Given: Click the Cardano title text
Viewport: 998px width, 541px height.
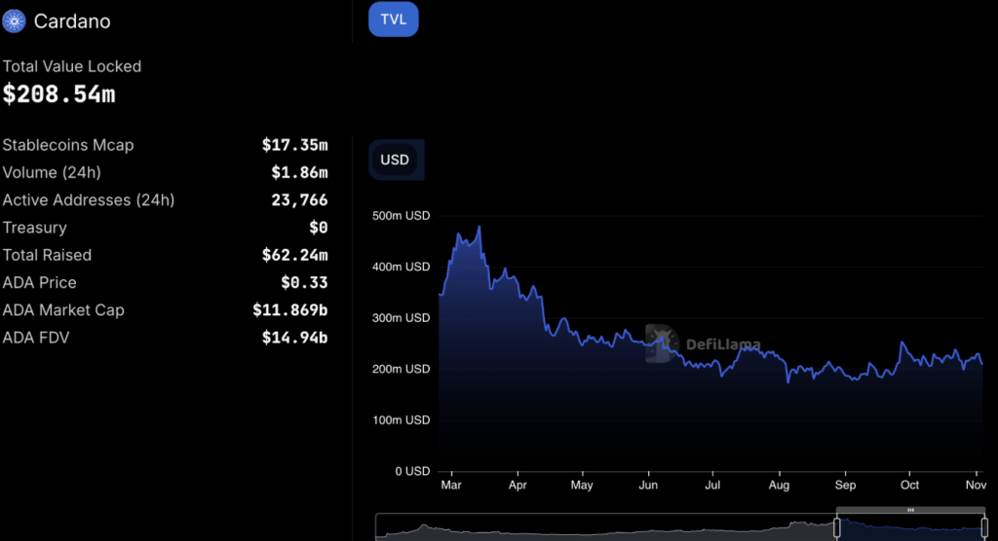Looking at the screenshot, I should (72, 21).
